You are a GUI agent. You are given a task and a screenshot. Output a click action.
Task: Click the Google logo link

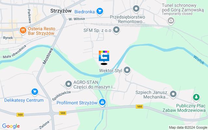coord(11,126)
